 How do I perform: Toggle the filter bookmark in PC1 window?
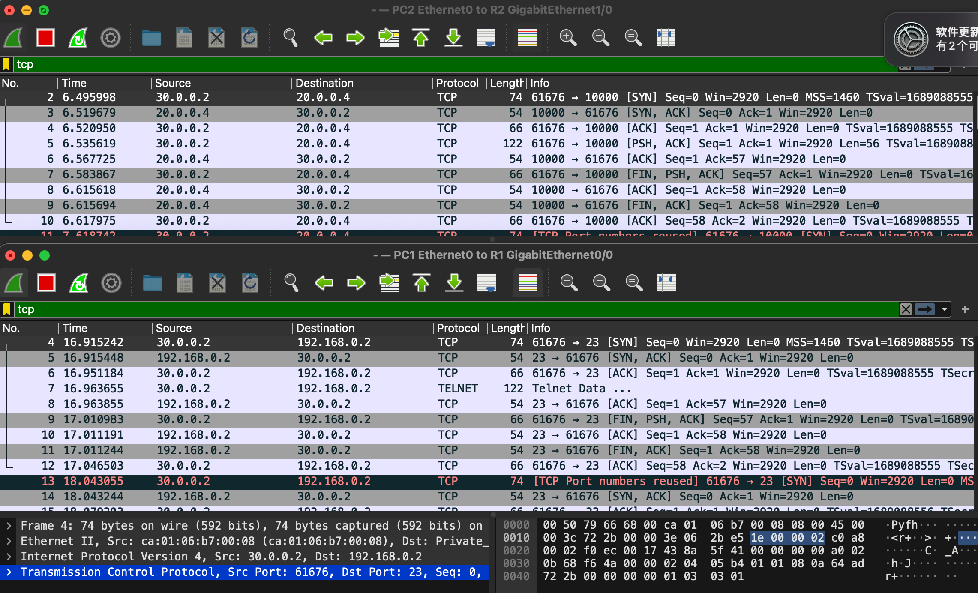[x=7, y=309]
